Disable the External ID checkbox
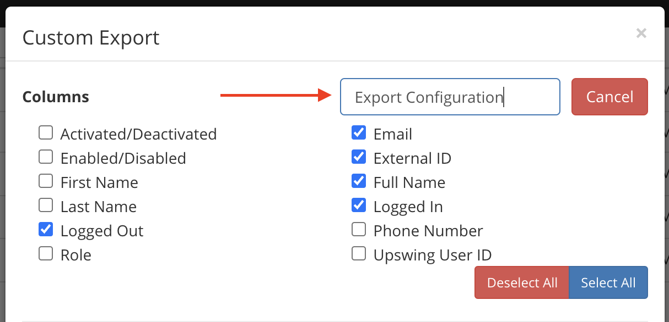This screenshot has width=669, height=322. tap(359, 157)
